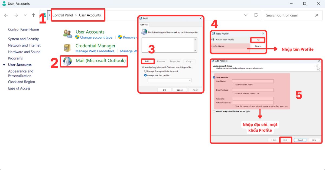325x170 pixels.
Task: Open recent locations chevron beside navigation arrows
Action: pyautogui.click(x=25, y=15)
